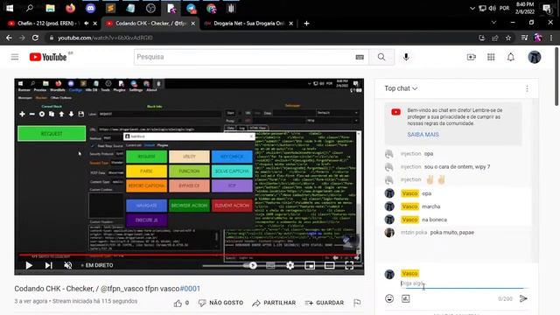Viewport: 560px width, 315px height.
Task: Reload the current page
Action: 35,38
